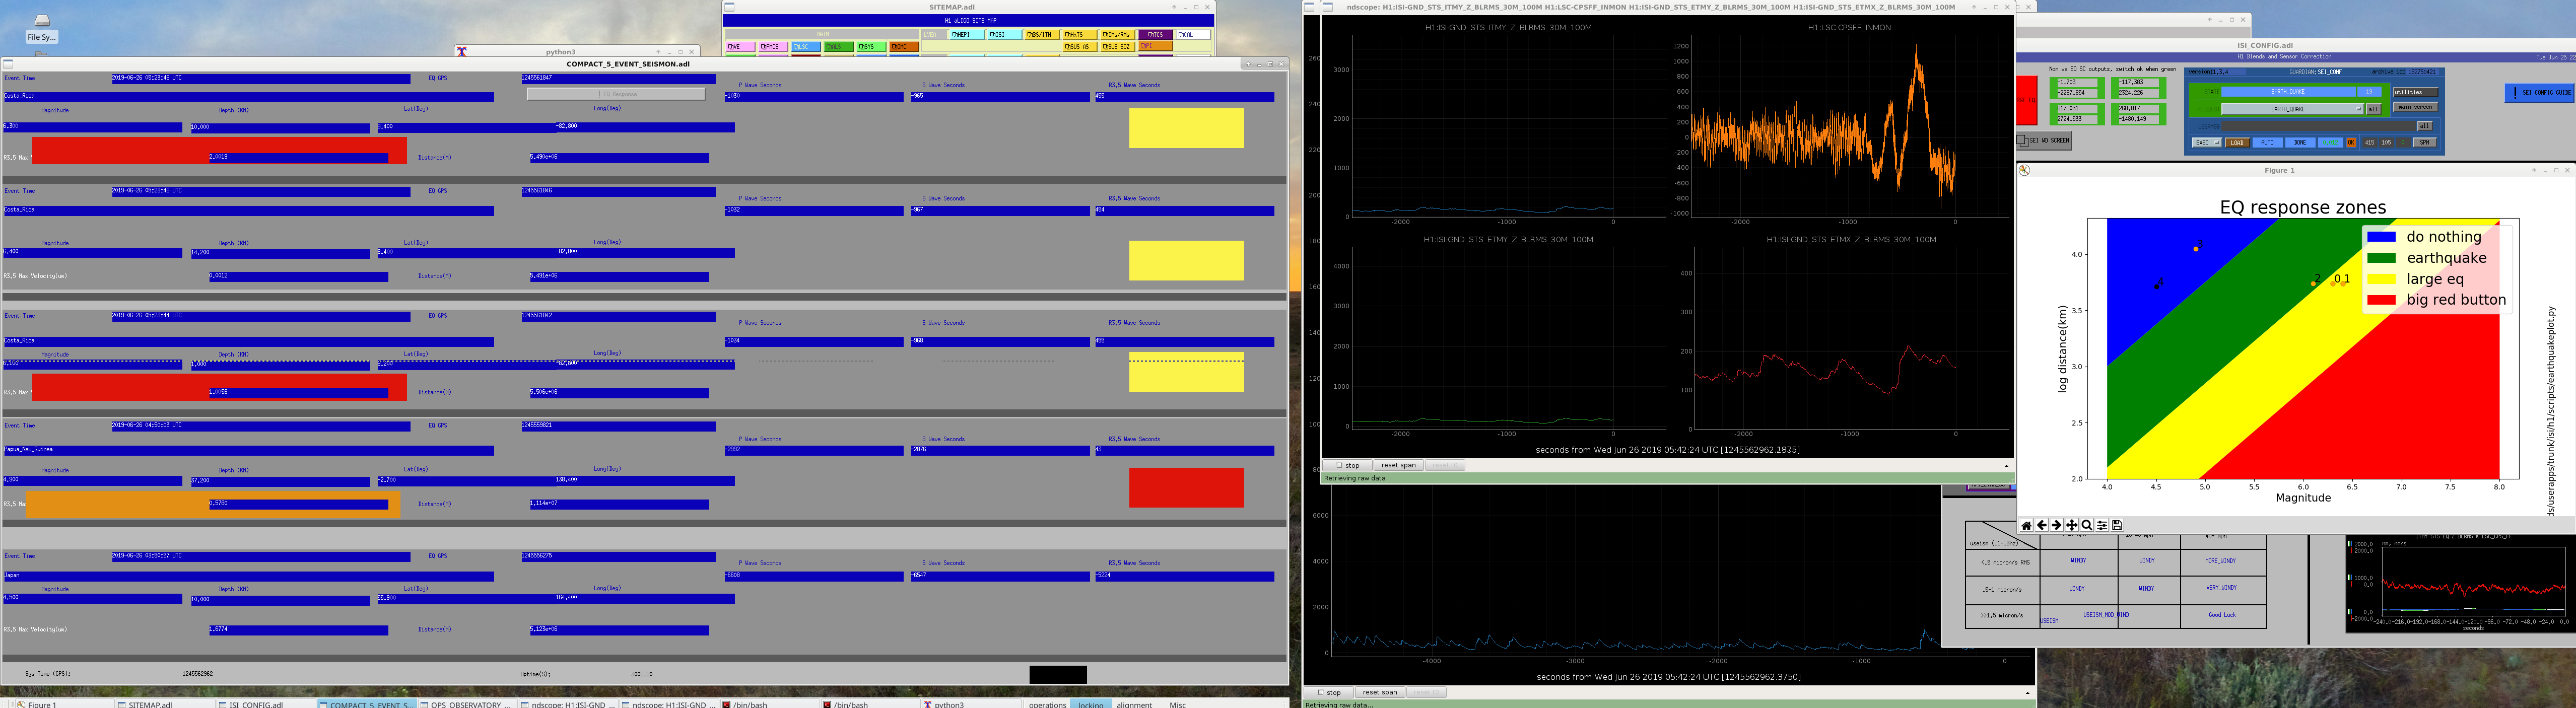Viewport: 2576px width, 708px height.
Task: Toggle stop checkbox in upper ndscope window
Action: [x=1340, y=465]
